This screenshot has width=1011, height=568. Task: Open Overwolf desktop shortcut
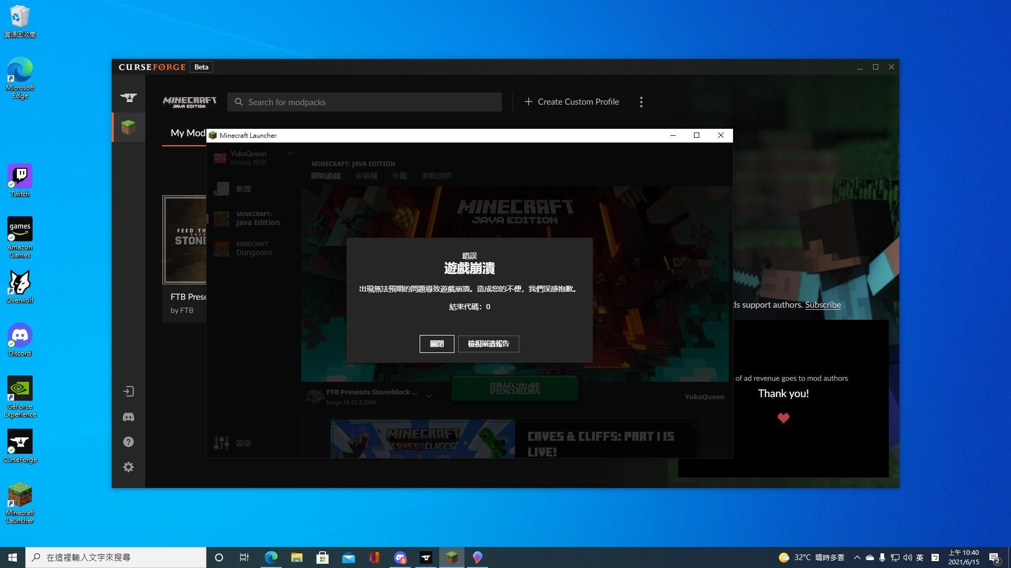pos(19,287)
